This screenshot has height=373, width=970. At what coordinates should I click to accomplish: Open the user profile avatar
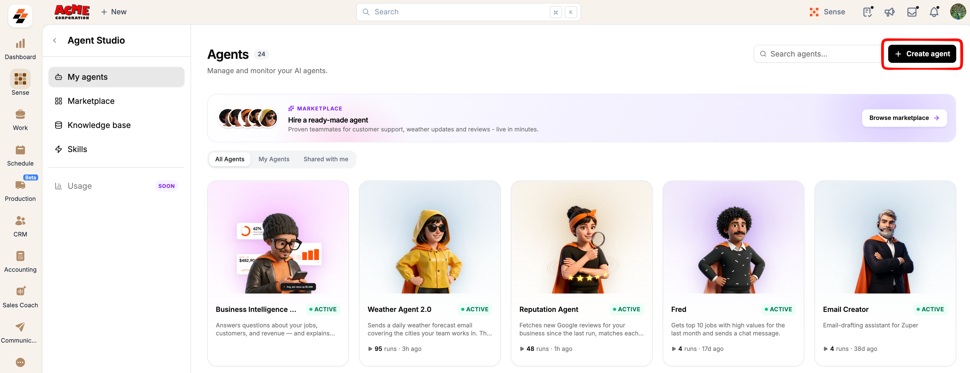click(x=958, y=12)
